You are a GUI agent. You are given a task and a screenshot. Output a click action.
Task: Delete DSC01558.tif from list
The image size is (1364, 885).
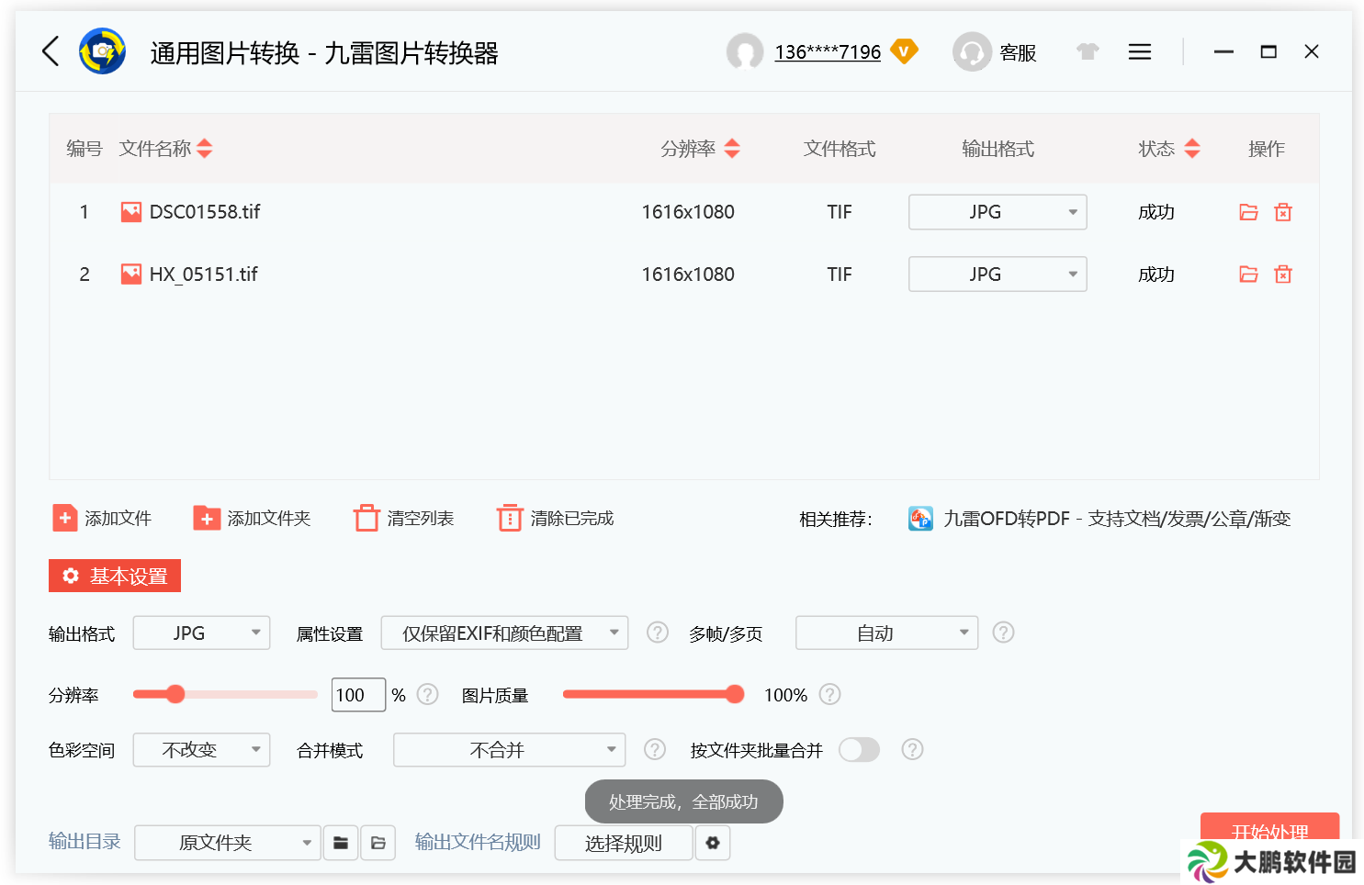pyautogui.click(x=1283, y=212)
